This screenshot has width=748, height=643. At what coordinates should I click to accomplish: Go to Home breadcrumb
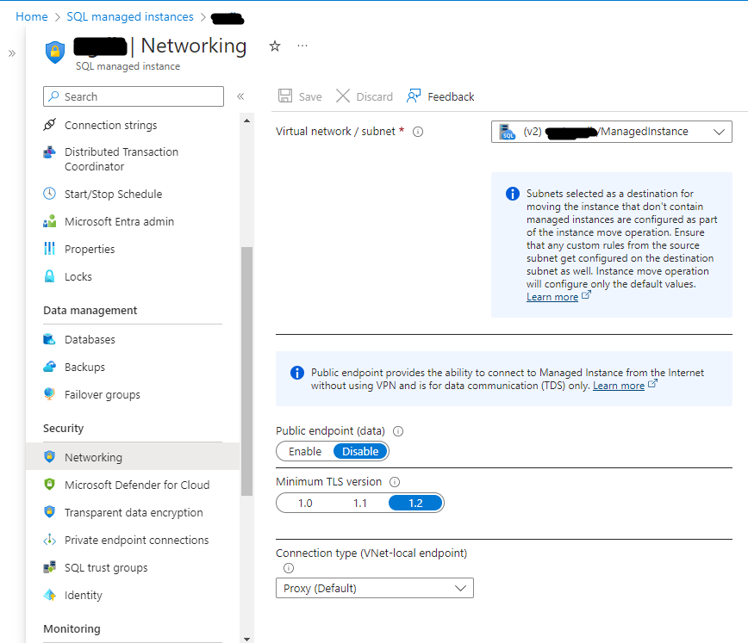click(32, 16)
